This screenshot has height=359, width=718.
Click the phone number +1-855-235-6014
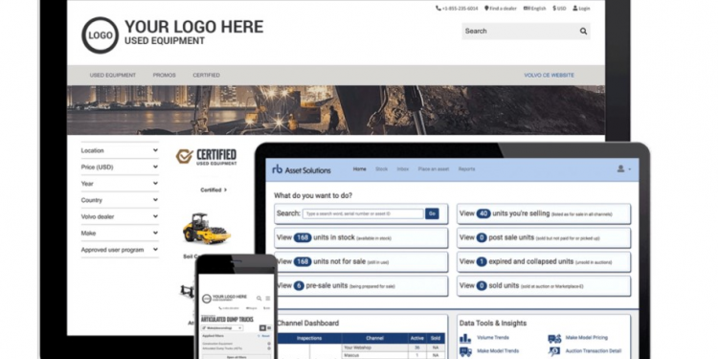pyautogui.click(x=456, y=9)
